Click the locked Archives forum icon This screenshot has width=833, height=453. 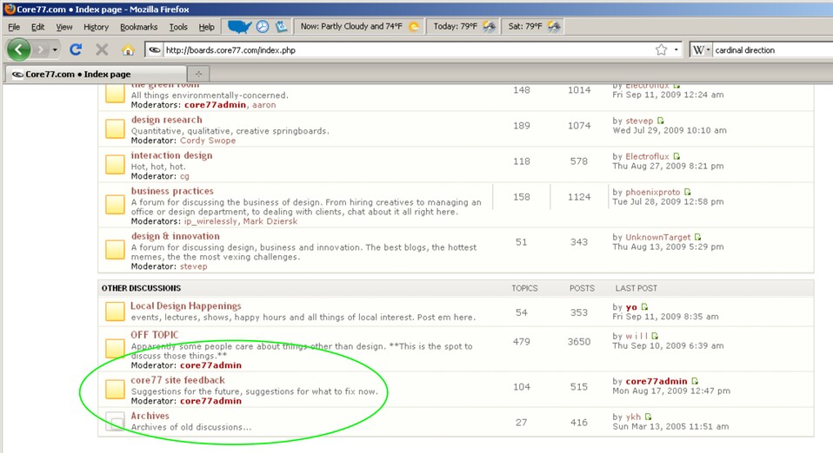point(115,421)
